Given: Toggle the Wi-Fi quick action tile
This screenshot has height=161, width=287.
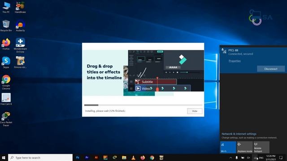Looking at the screenshot, I should (x=228, y=147).
